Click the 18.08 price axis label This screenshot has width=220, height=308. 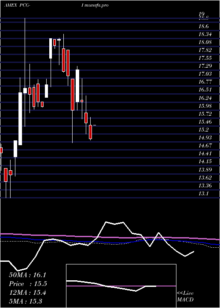(x=205, y=42)
